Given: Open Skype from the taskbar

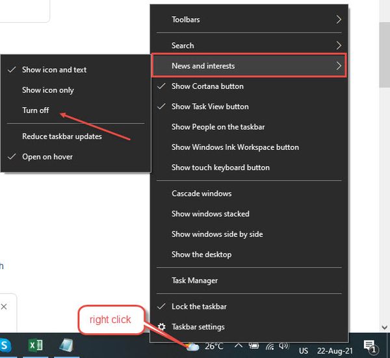Looking at the screenshot, I should (5, 345).
